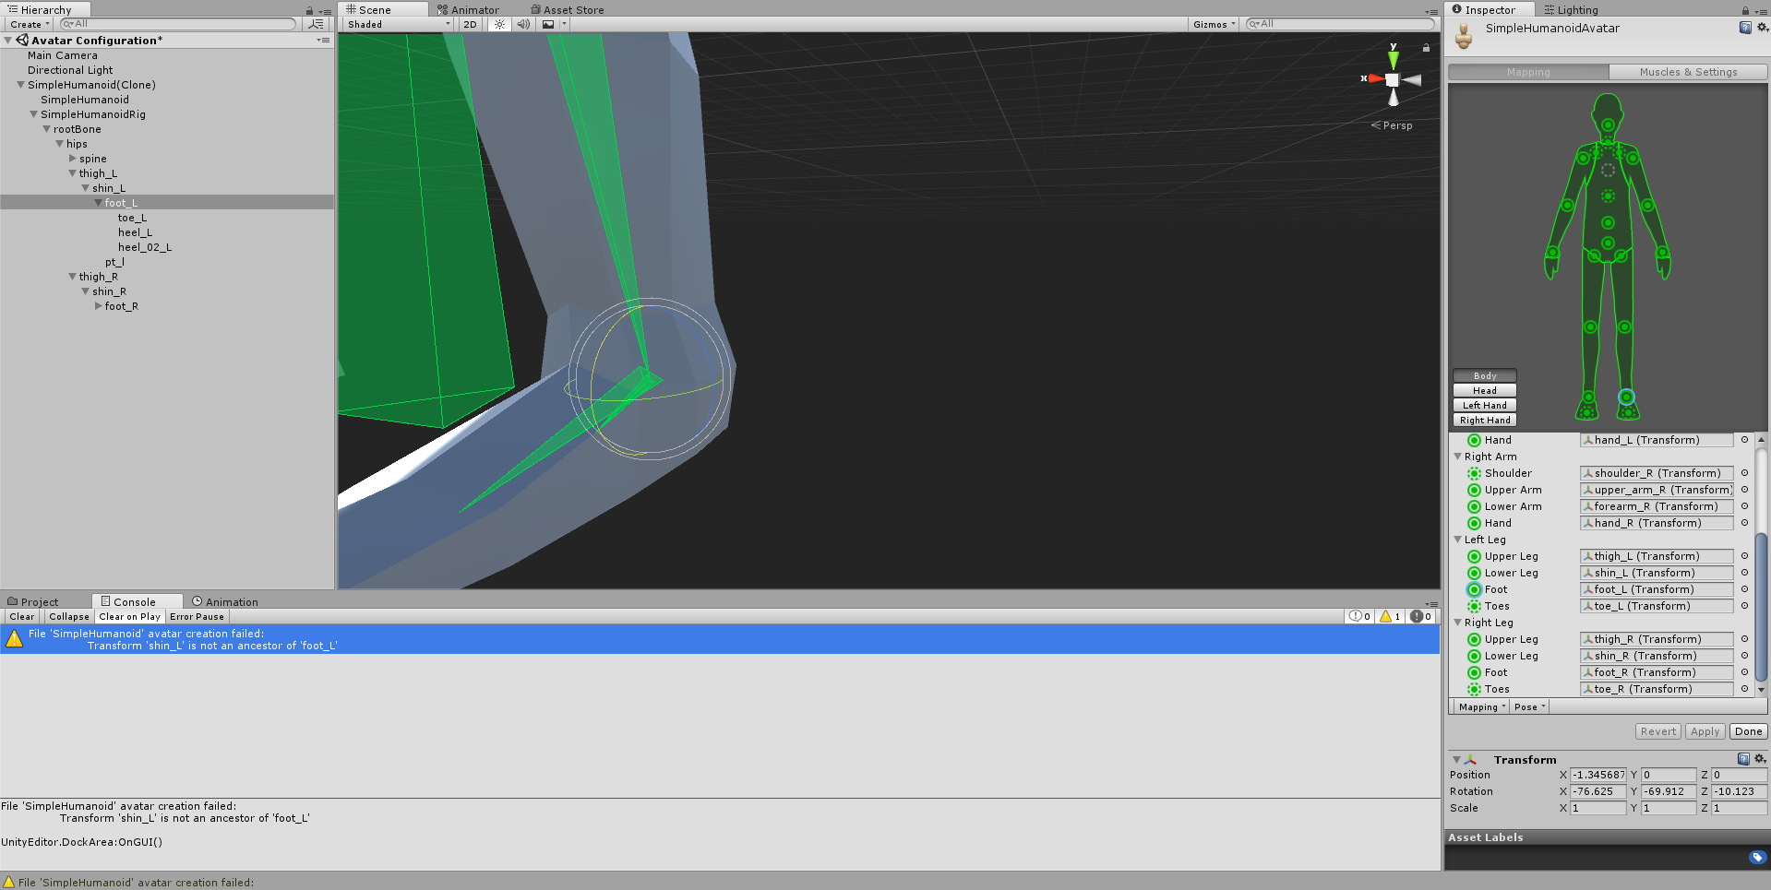Open the Gizmos dropdown
The width and height of the screenshot is (1771, 890).
[1214, 24]
